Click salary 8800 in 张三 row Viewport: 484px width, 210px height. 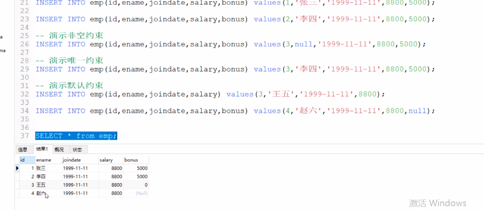[x=111, y=168]
